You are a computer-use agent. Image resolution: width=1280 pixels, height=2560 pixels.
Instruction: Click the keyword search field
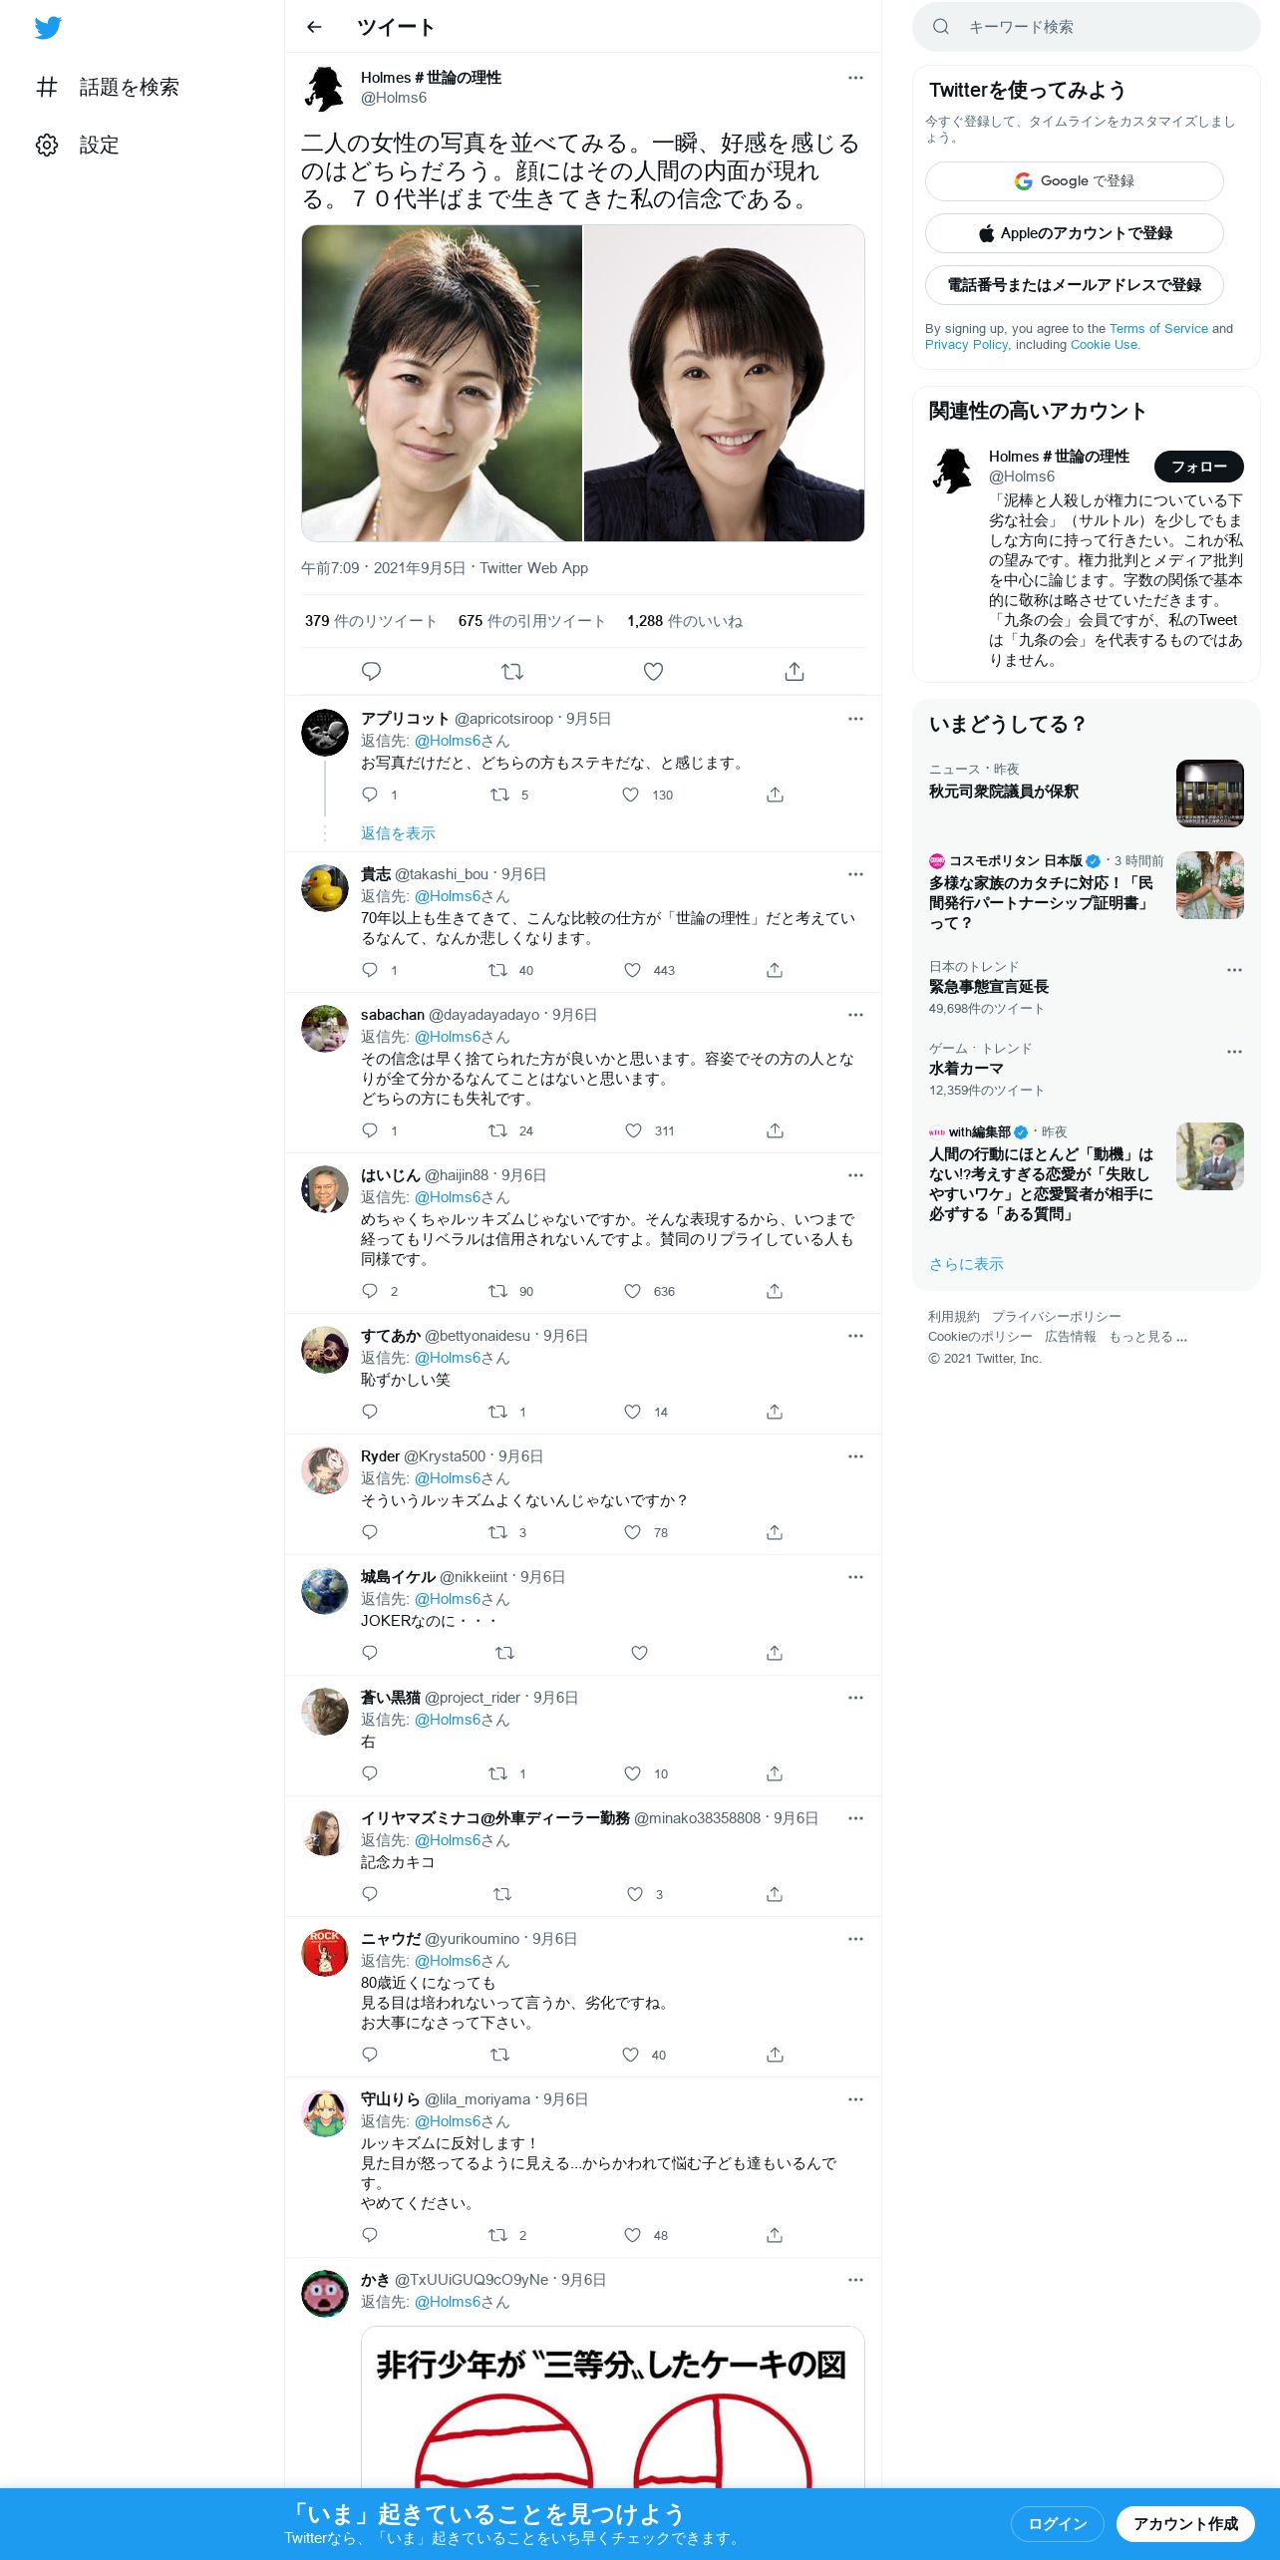pyautogui.click(x=1087, y=27)
